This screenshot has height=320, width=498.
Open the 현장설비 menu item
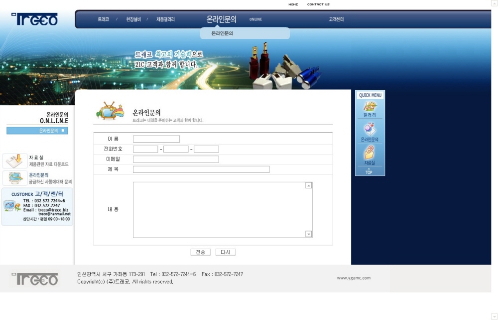pyautogui.click(x=133, y=19)
